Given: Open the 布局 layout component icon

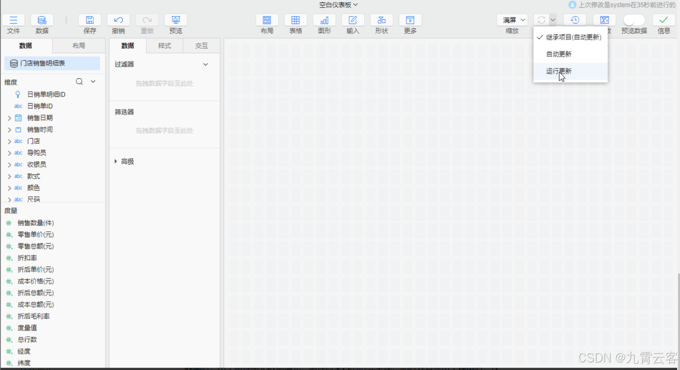Looking at the screenshot, I should [267, 20].
